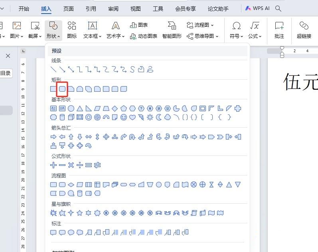The height and width of the screenshot is (252, 318).
Task: Select the freeform scribble line shape
Action: pyautogui.click(x=150, y=69)
